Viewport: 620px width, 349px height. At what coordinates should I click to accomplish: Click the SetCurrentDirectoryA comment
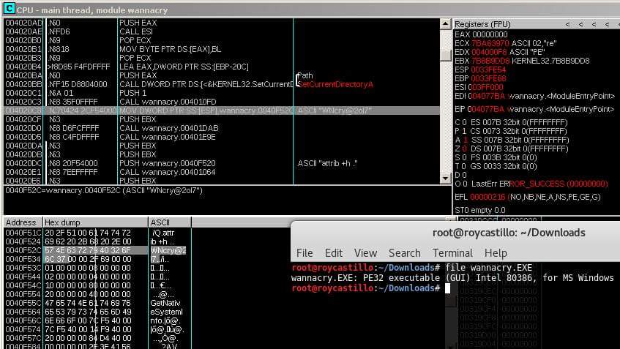(x=335, y=84)
